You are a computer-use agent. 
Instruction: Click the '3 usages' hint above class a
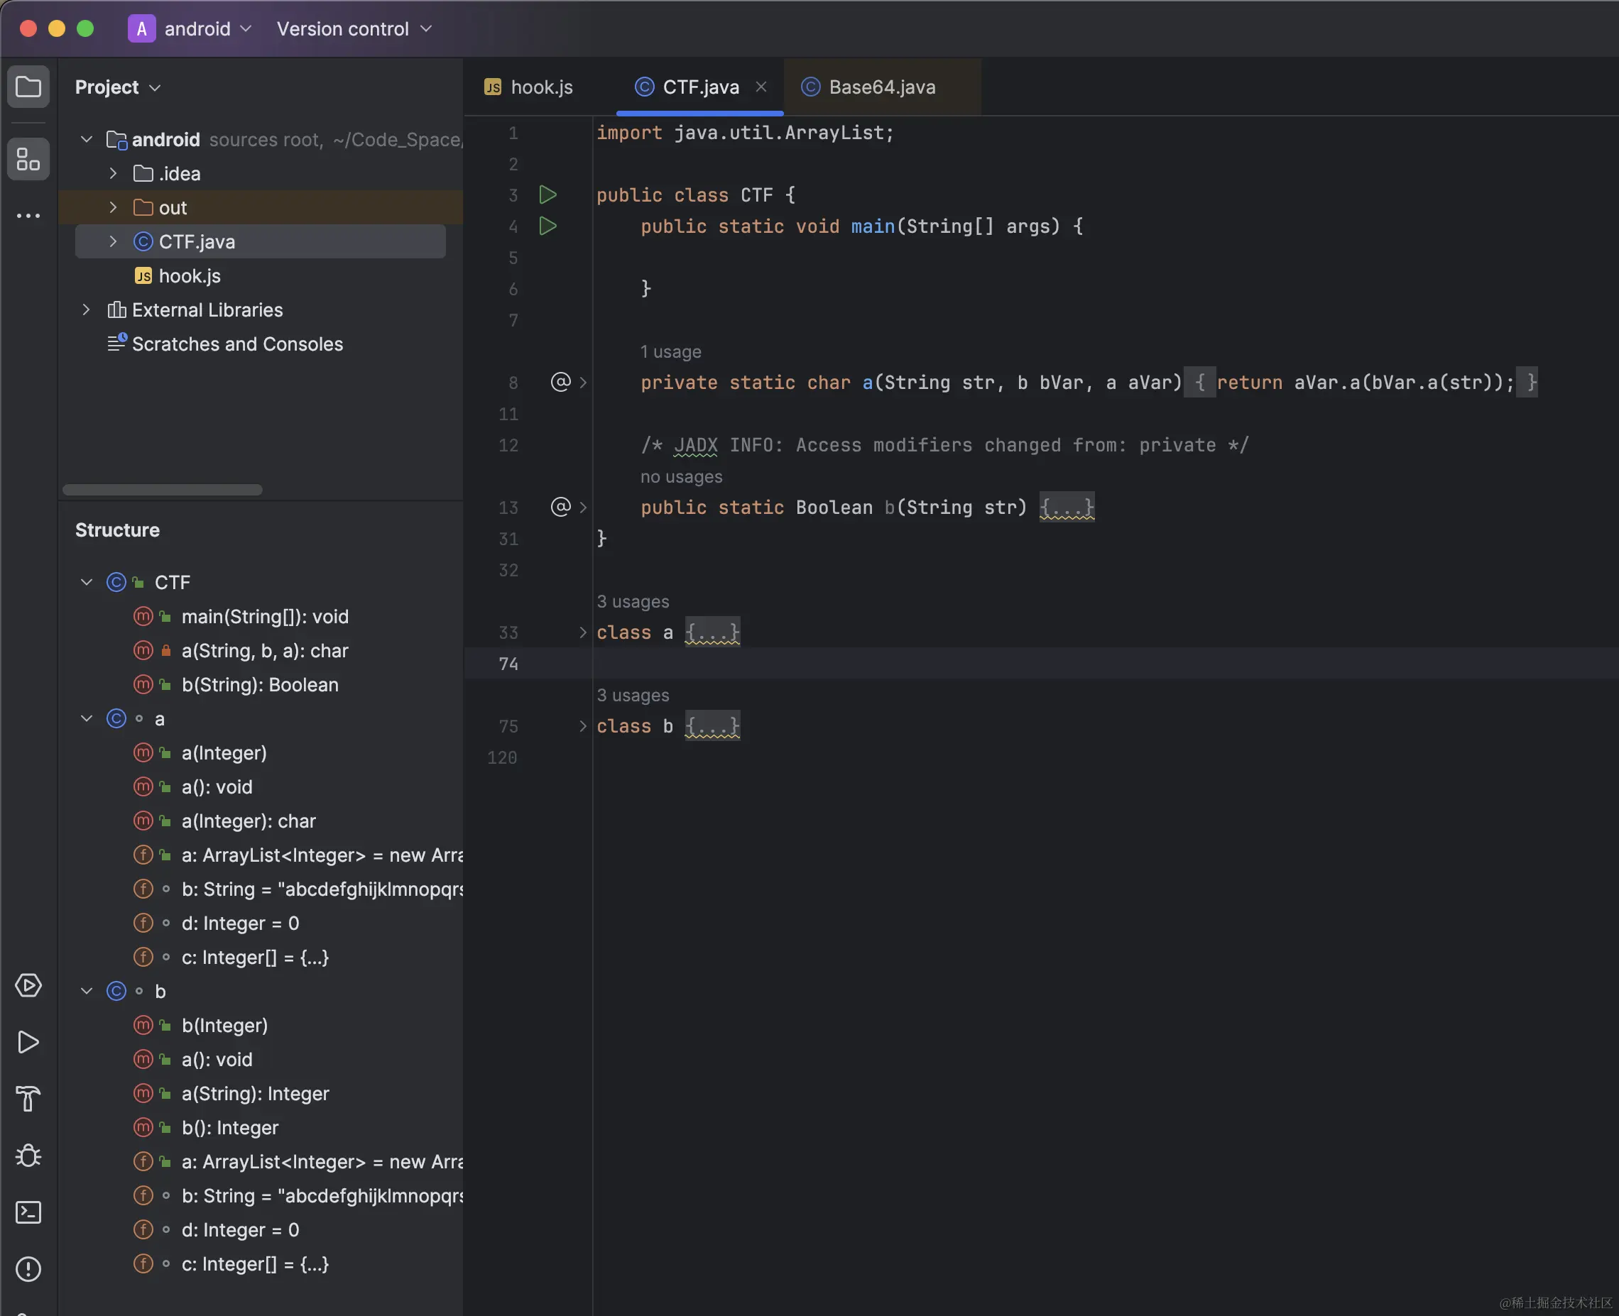[x=633, y=601]
